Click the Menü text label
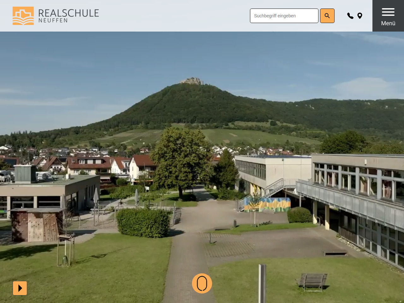Image resolution: width=404 pixels, height=303 pixels. [x=388, y=23]
